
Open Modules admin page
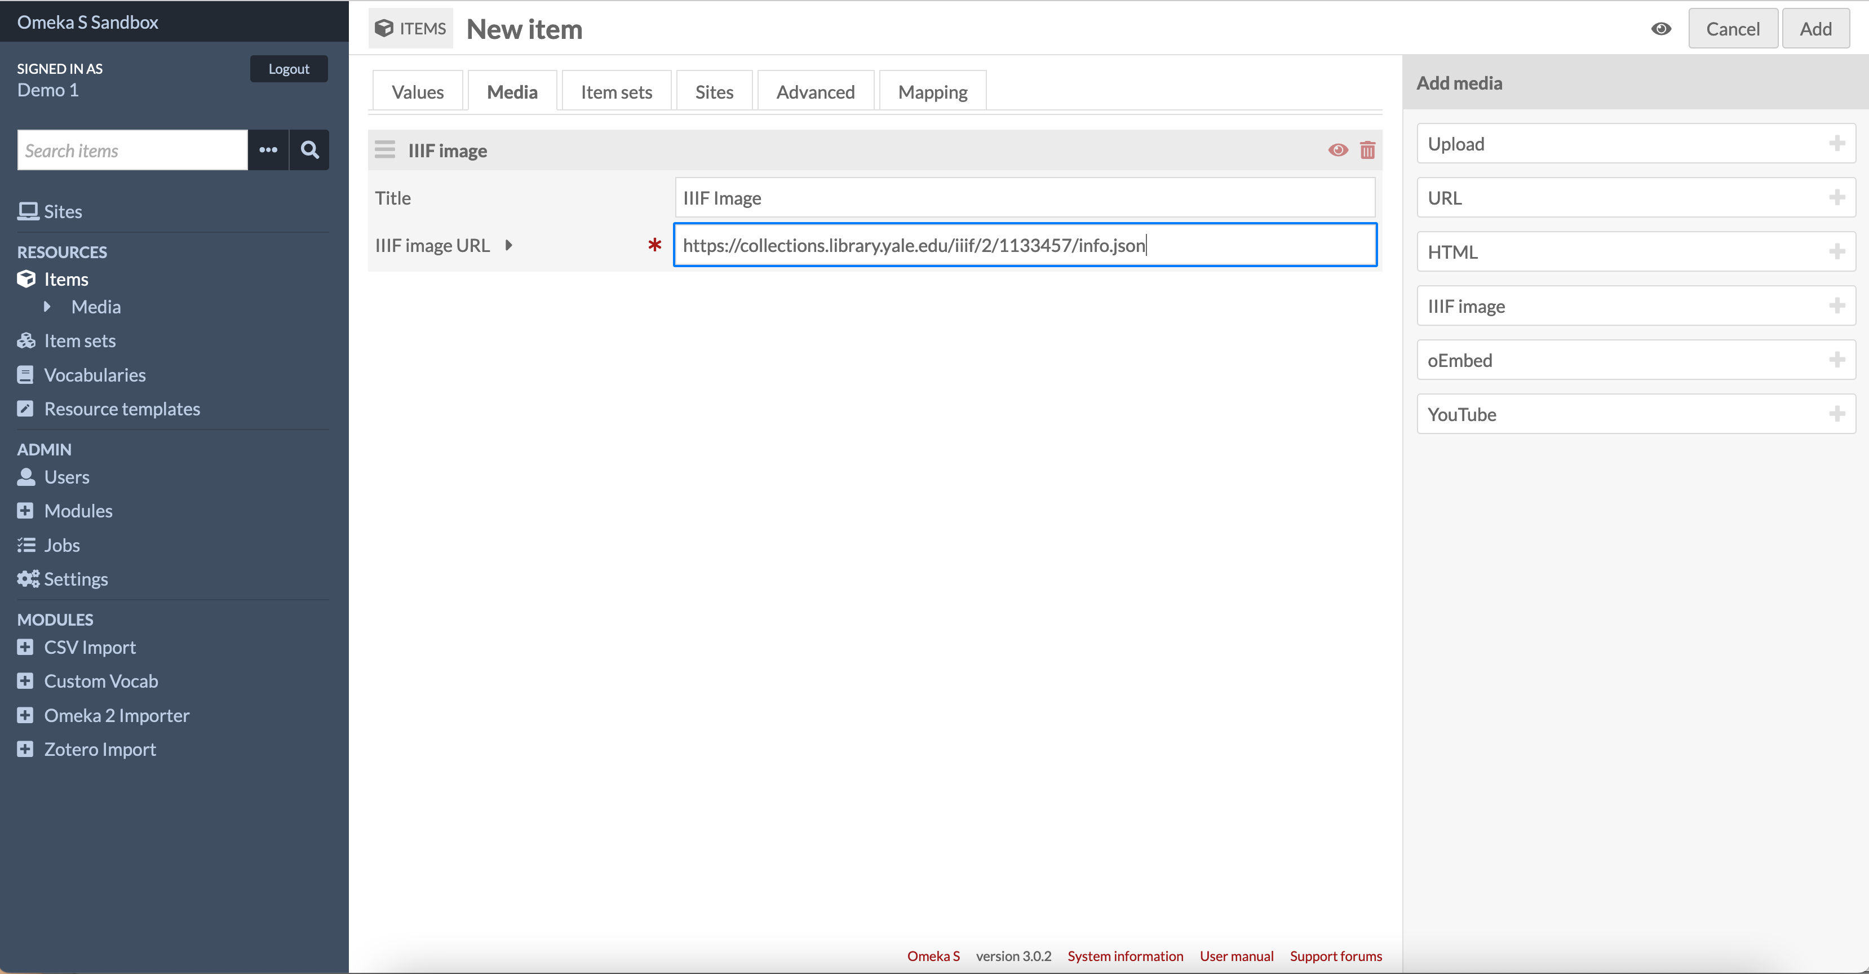coord(65,511)
